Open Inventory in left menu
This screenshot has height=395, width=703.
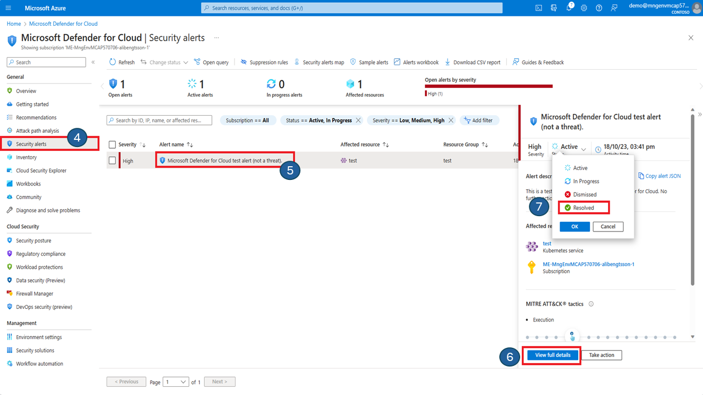pyautogui.click(x=26, y=157)
